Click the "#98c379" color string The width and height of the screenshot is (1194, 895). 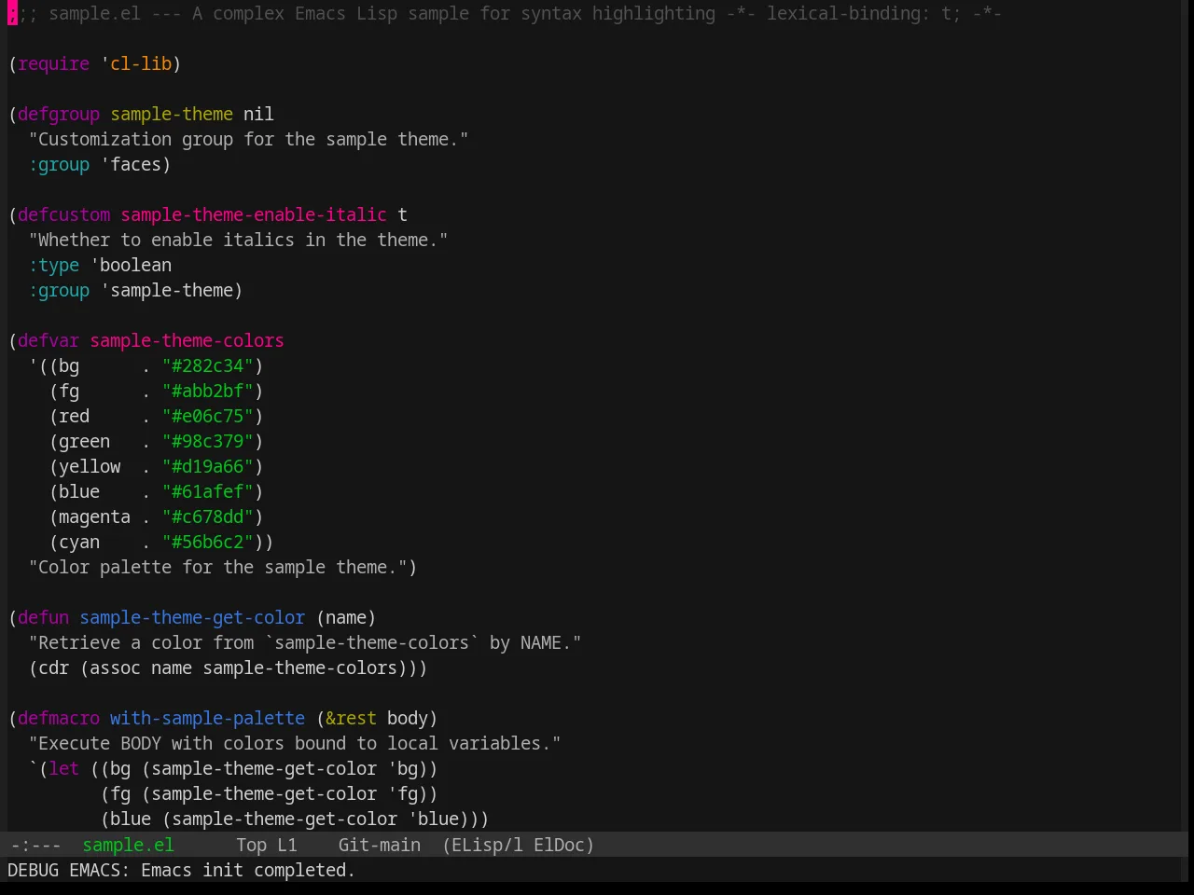[x=207, y=441]
